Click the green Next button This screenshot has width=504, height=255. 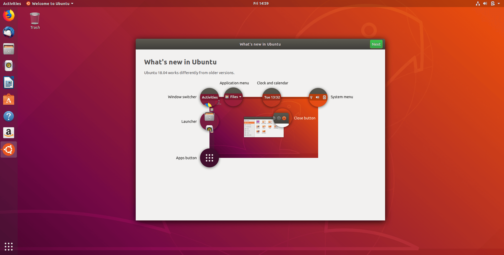click(376, 44)
